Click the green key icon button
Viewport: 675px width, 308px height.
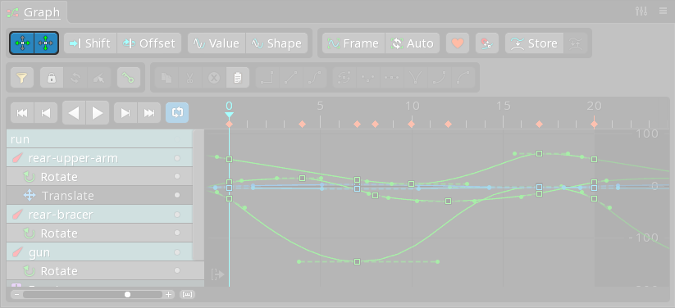coord(128,78)
